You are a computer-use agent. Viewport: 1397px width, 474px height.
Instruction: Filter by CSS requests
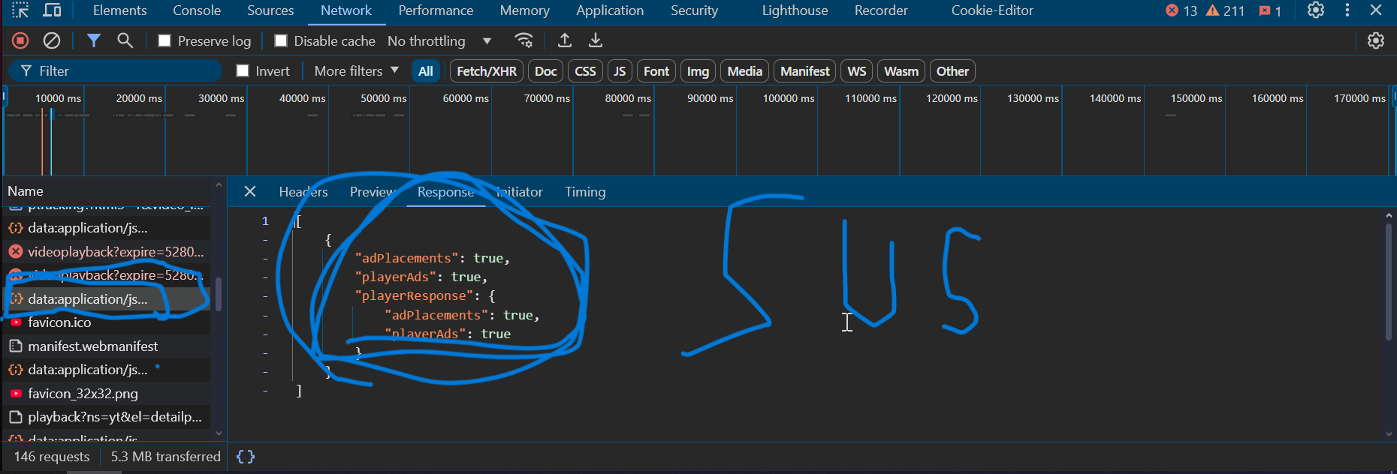pos(585,71)
